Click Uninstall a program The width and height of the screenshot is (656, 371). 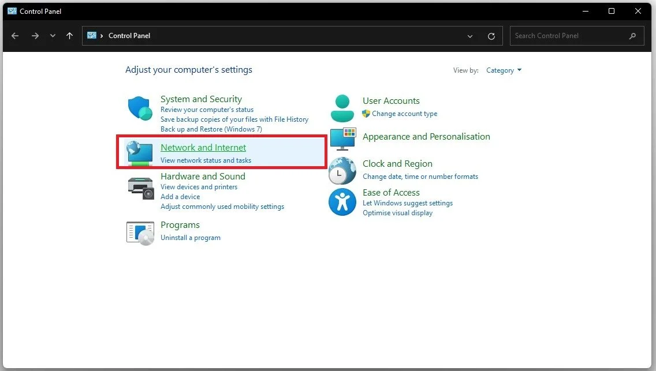coord(191,238)
